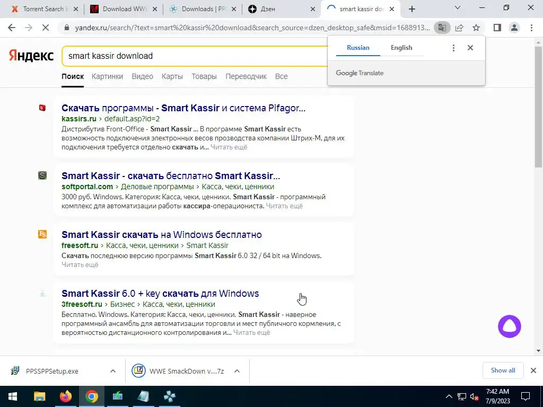Open Smart Kassir скачать на Windows бесплатно
The height and width of the screenshot is (407, 543).
coord(161,235)
